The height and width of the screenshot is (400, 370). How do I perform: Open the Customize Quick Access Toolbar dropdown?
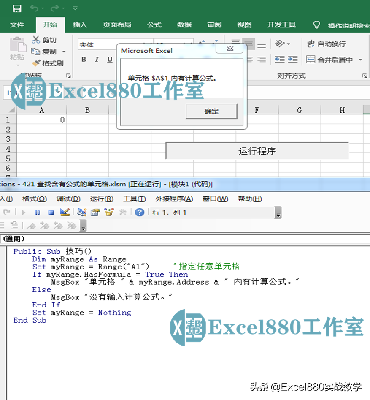tap(75, 8)
